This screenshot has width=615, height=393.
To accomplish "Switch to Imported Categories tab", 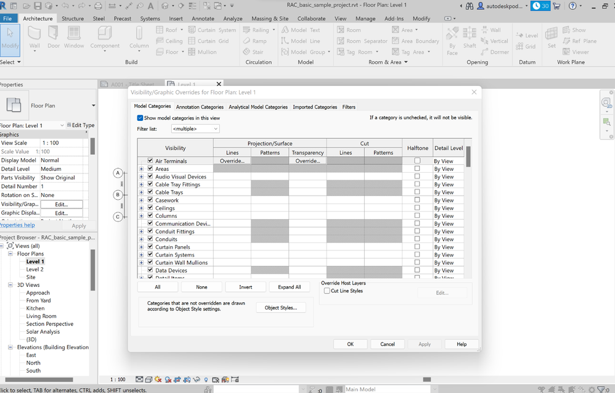I will pos(315,107).
